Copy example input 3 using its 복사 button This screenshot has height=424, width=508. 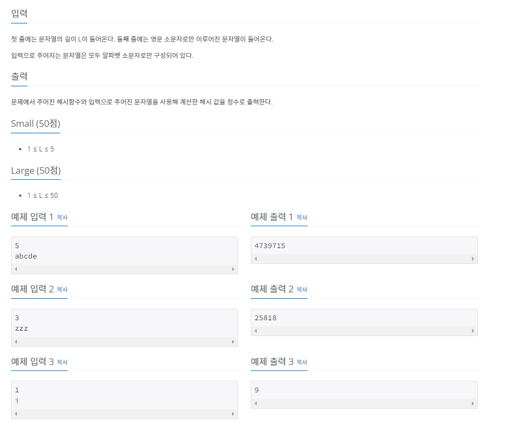62,362
